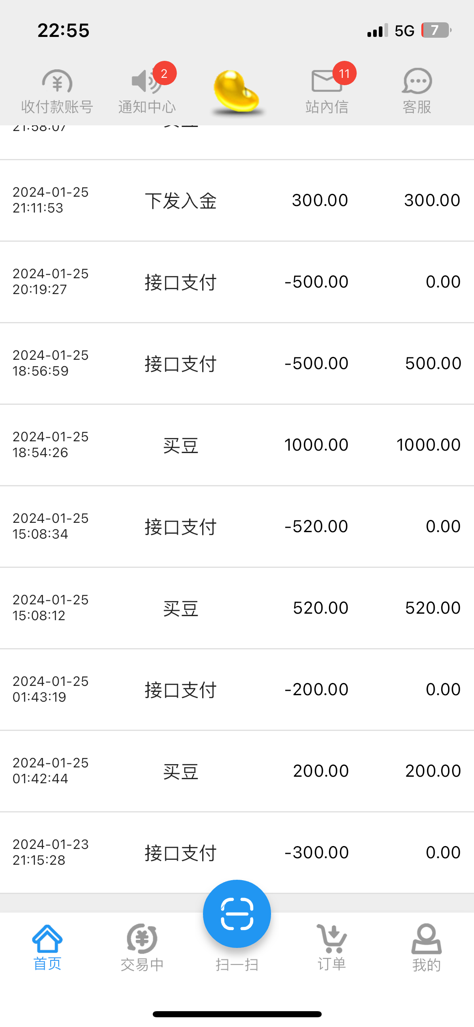This screenshot has height=1027, width=474.
Task: Tap the blue scan button
Action: coord(237,913)
